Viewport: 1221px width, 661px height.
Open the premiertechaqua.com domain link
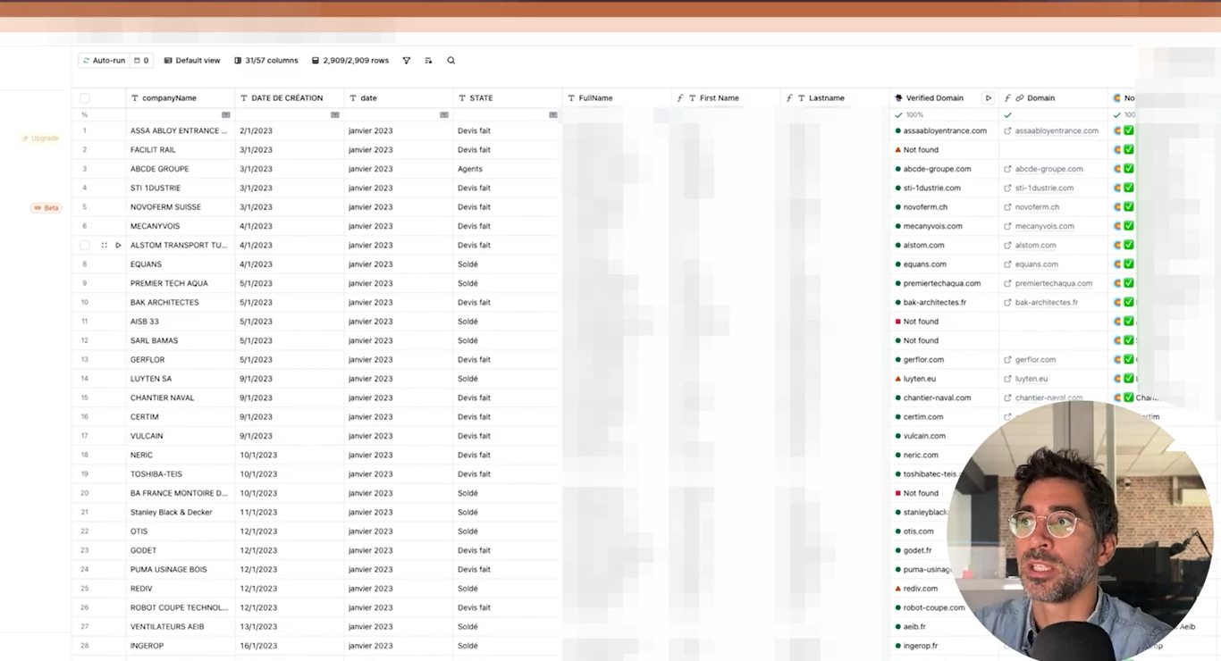1054,284
